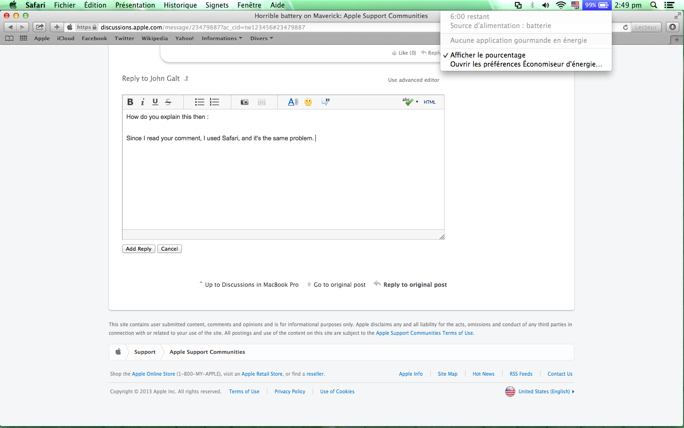Screen dimensions: 684x428
Task: Open Spotlight search in the menu bar
Action: [654, 5]
